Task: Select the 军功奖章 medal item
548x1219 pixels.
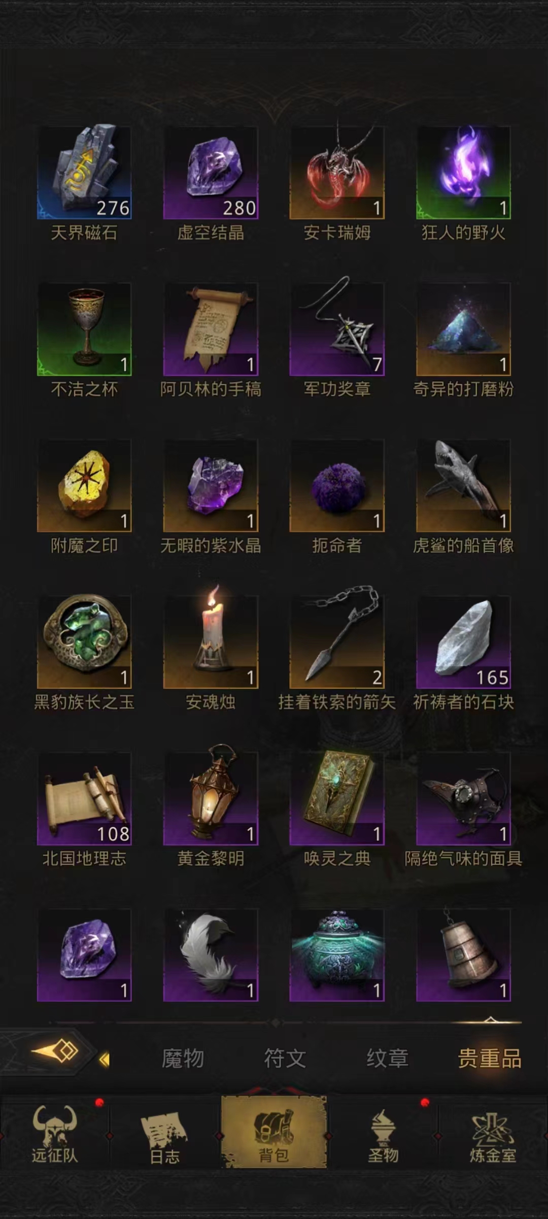Action: point(337,329)
